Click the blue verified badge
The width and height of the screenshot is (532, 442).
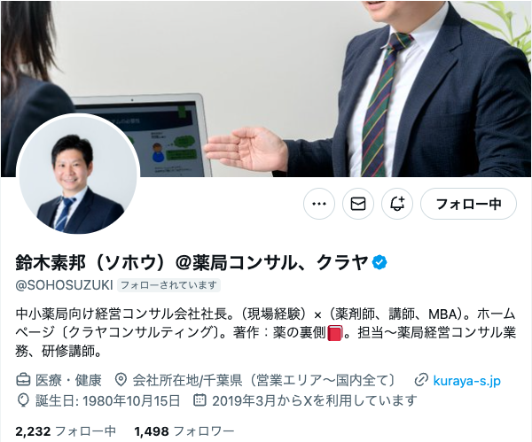pyautogui.click(x=379, y=263)
